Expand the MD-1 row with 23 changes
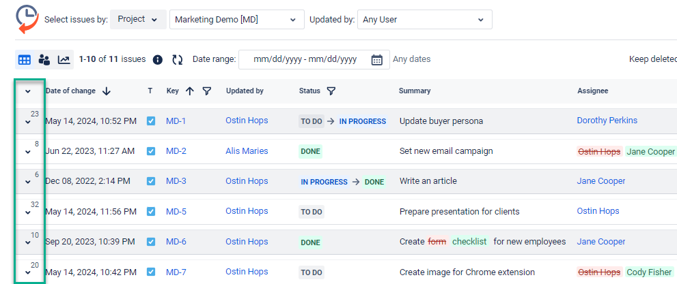677x284 pixels. [28, 122]
